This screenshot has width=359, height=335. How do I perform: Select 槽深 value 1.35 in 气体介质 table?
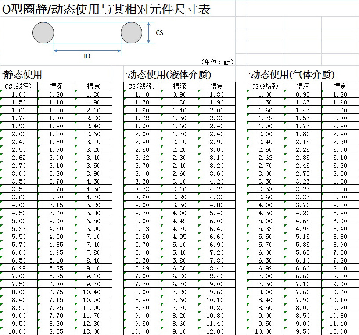[x=303, y=102]
